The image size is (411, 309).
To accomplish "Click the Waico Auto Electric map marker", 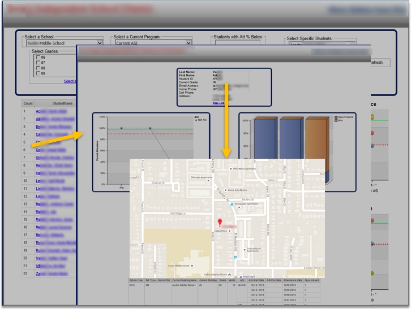I will (225, 190).
